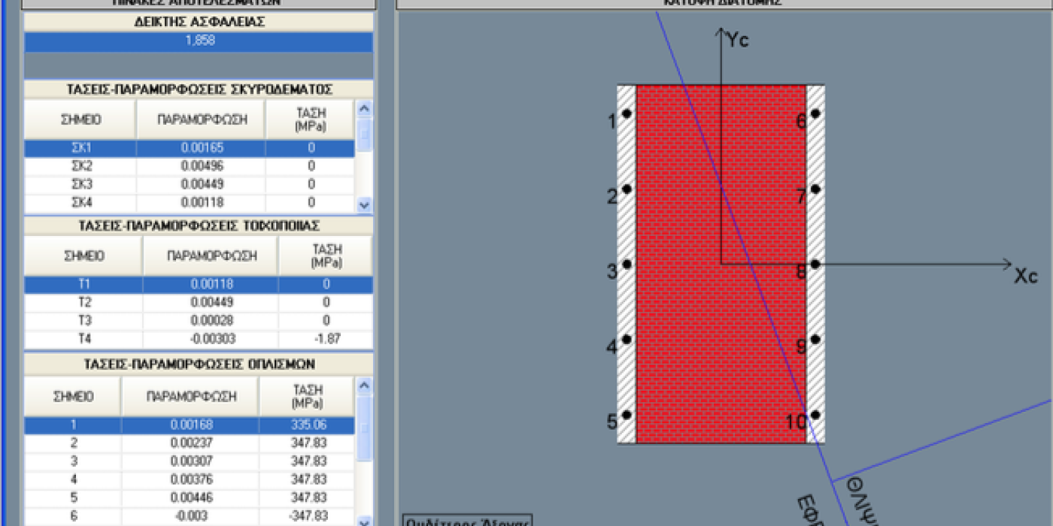Viewport: 1053px width, 526px height.
Task: Select row T2 in masonry table
Action: 199,303
